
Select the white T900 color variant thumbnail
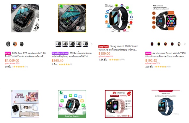tap(179, 44)
